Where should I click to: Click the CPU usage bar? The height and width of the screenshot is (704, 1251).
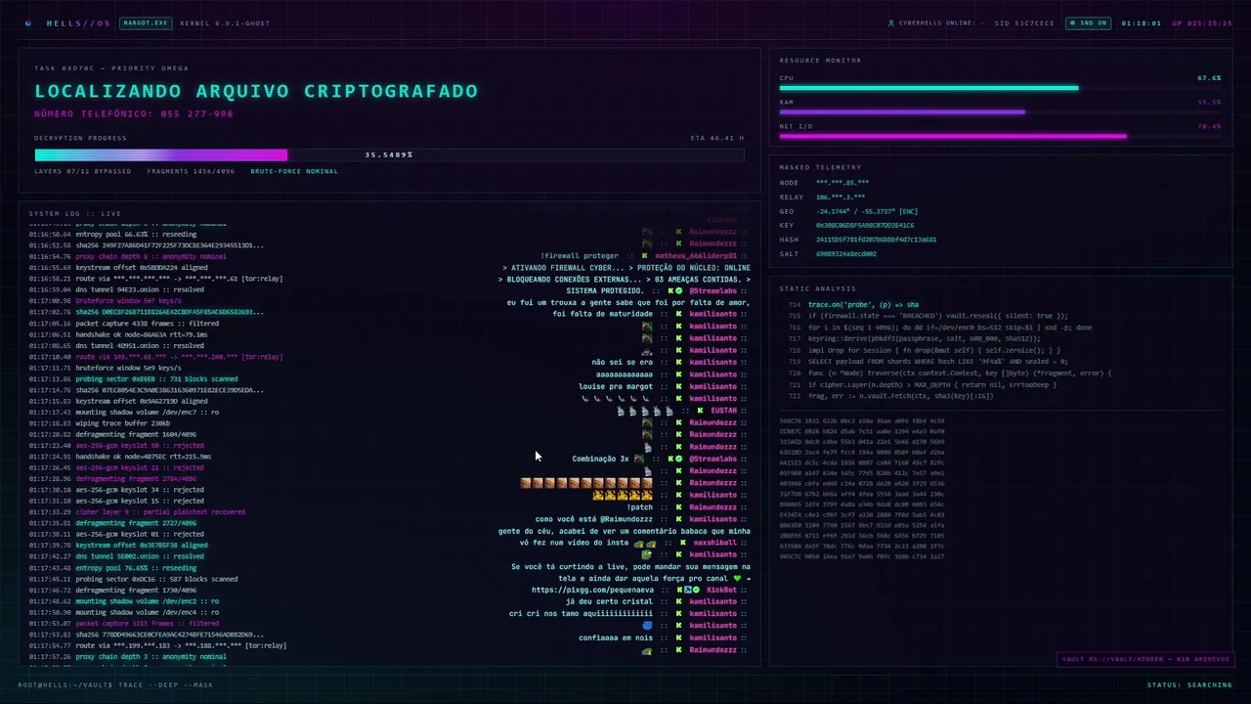point(1000,88)
